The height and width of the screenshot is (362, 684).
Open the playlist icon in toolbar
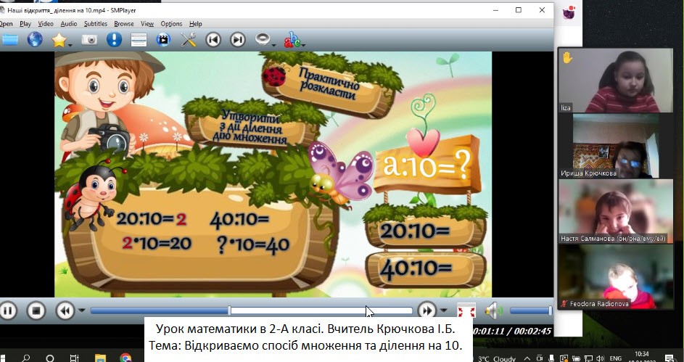tap(139, 39)
